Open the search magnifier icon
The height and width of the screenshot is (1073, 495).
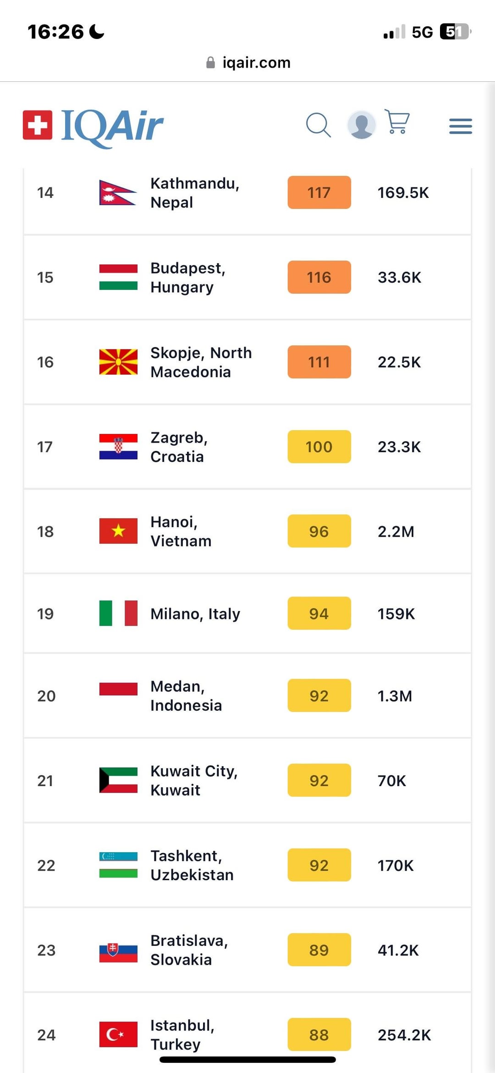pos(319,125)
